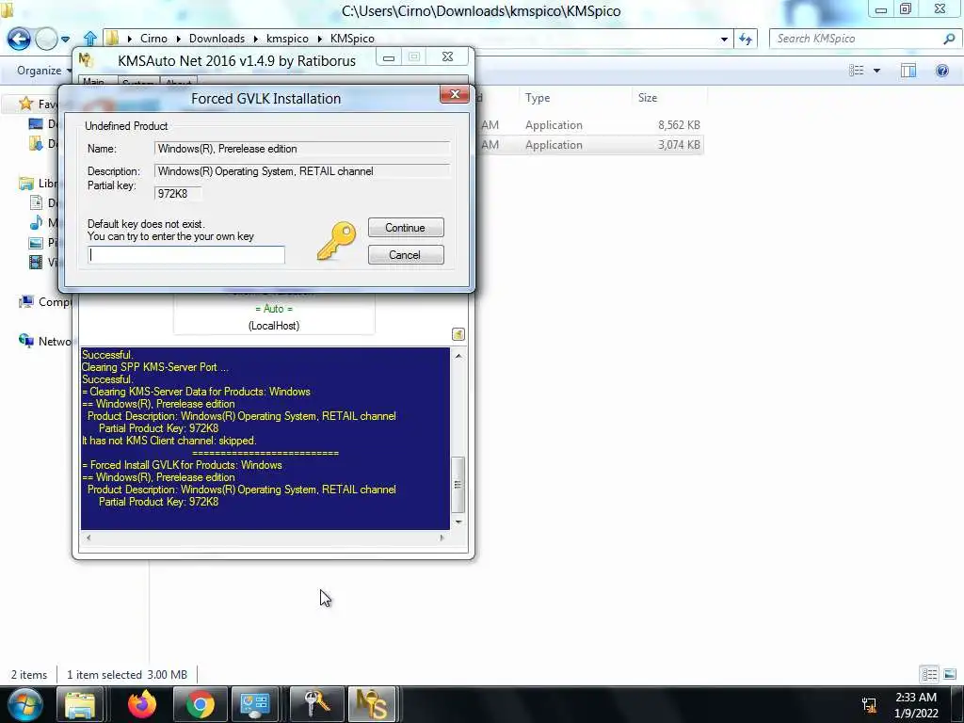The height and width of the screenshot is (723, 964).
Task: Launch Chrome from the taskbar
Action: [200, 704]
